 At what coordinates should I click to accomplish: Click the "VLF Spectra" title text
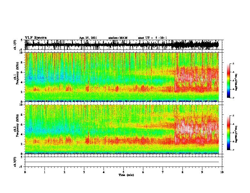(x=36, y=38)
